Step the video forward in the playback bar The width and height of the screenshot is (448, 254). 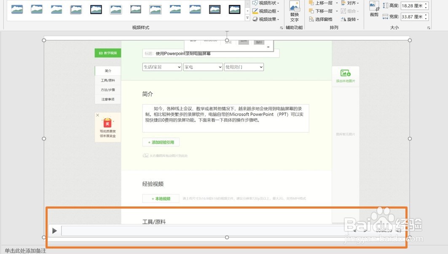pyautogui.click(x=365, y=230)
